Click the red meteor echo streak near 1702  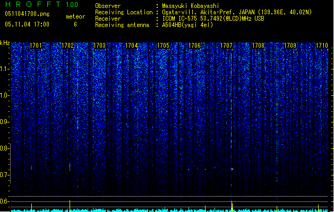pyautogui.click(x=70, y=167)
